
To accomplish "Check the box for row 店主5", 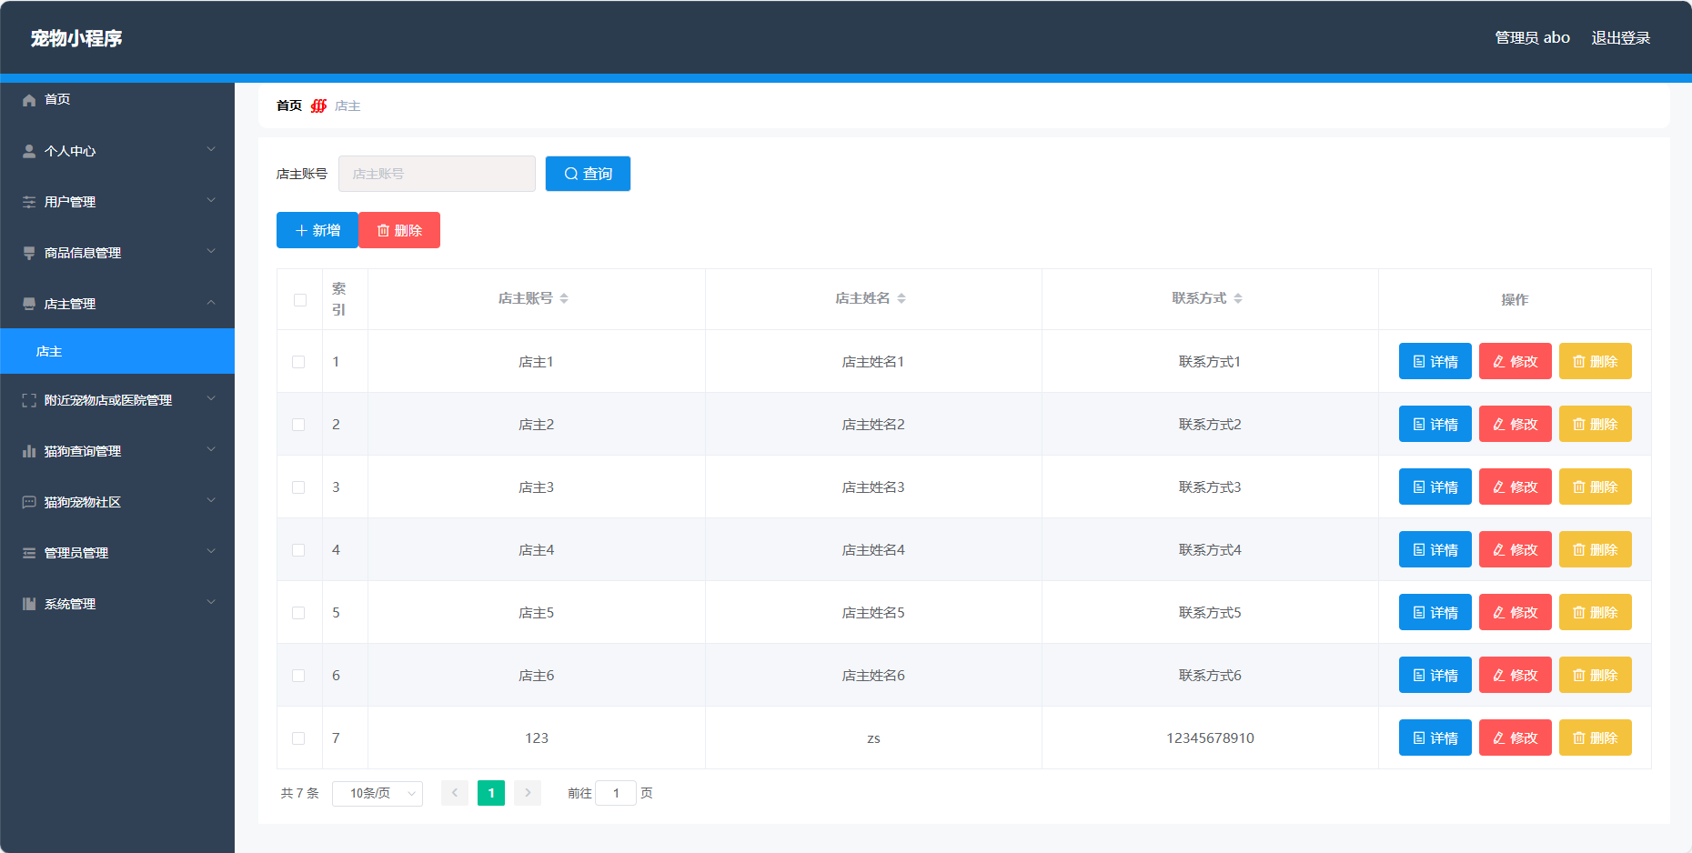I will [298, 613].
